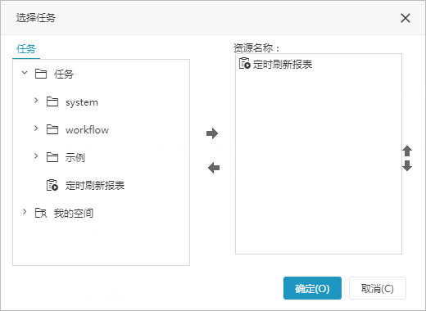Move selected resource up with up arrow
The image size is (426, 311).
(407, 151)
